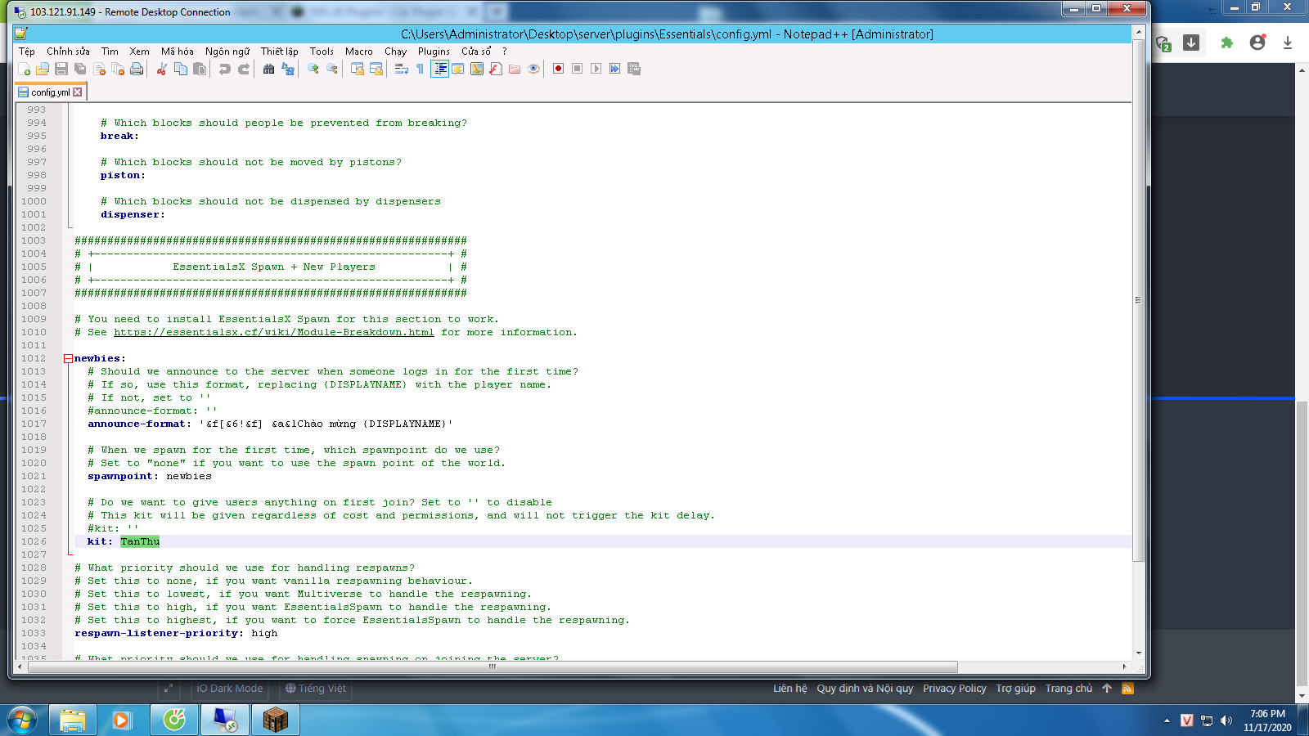Image resolution: width=1309 pixels, height=736 pixels.
Task: Toggle word wrap in the toolbar
Action: 401,69
